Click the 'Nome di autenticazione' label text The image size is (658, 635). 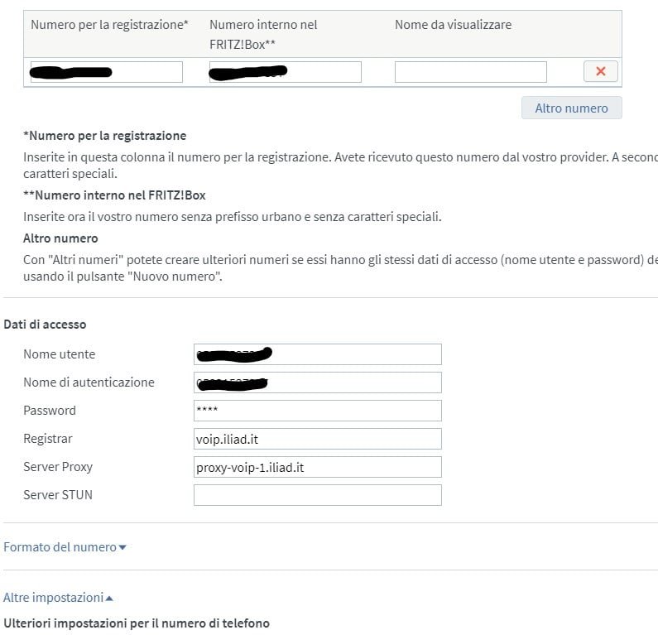tap(89, 382)
